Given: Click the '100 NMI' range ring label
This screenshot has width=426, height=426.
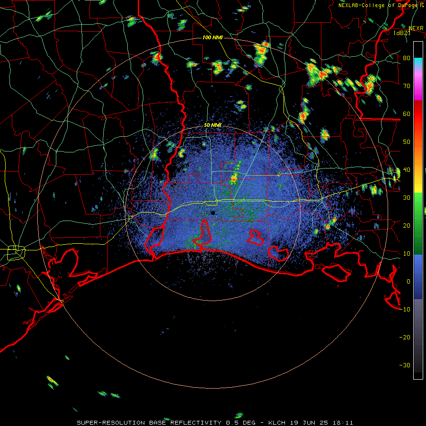Looking at the screenshot, I should coord(213,37).
